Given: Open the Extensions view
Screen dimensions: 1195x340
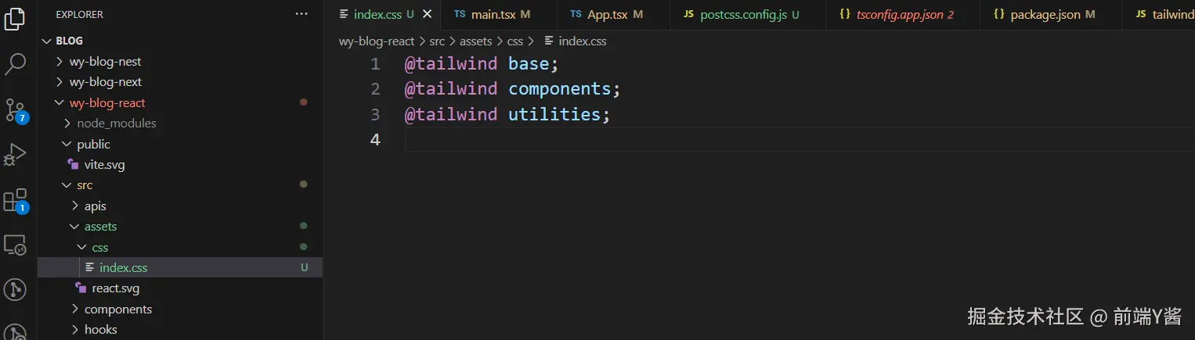Looking at the screenshot, I should tap(16, 200).
